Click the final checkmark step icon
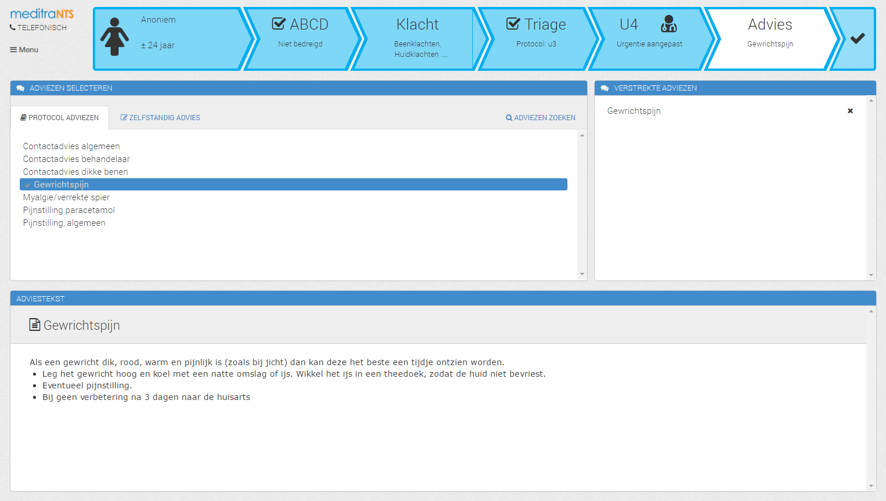Screen dimensions: 886x501 click(x=858, y=38)
